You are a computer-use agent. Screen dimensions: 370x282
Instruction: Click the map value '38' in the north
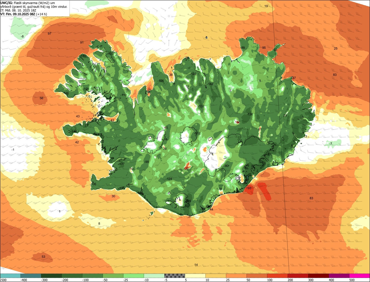coord(171,75)
